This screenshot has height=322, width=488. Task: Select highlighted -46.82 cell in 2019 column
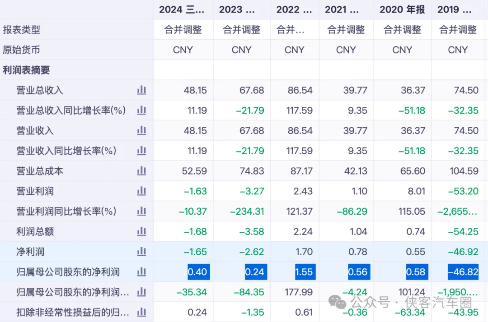click(463, 272)
